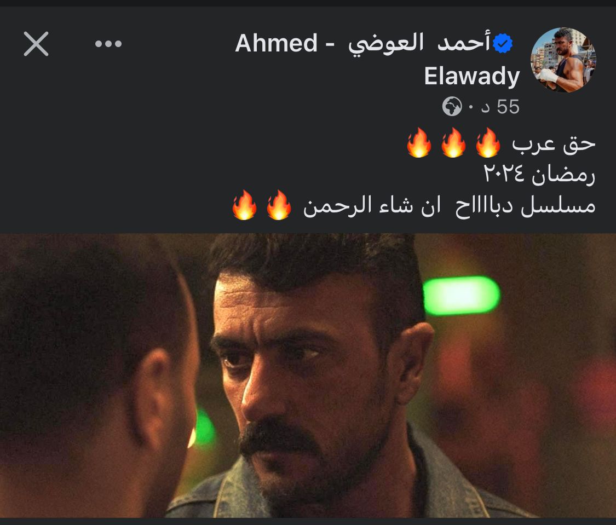Click the fire emoji directly beside "حق عرب"
The image size is (616, 525).
point(488,142)
